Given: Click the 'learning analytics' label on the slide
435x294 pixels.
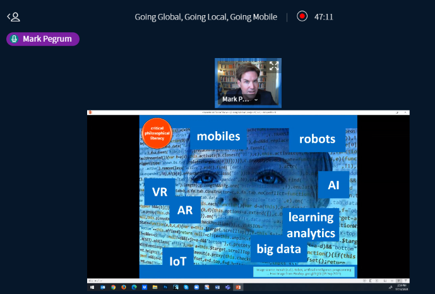Looking at the screenshot, I should pyautogui.click(x=311, y=225).
